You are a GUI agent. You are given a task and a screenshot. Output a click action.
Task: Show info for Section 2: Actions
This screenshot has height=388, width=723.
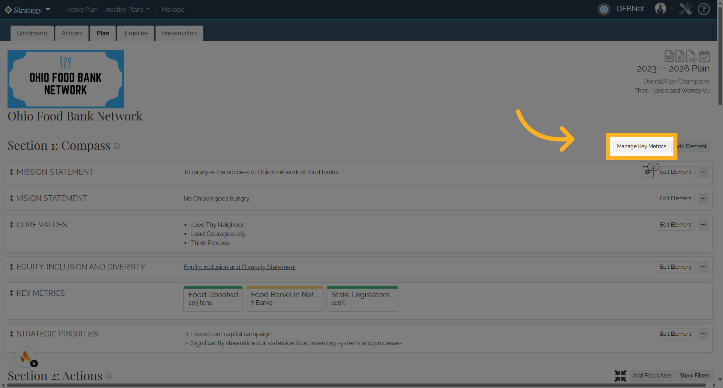(x=109, y=376)
